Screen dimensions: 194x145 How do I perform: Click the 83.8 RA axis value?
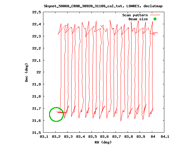click(x=129, y=137)
